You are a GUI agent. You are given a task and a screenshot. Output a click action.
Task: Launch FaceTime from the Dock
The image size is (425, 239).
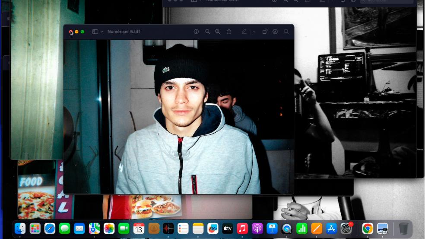coord(124,229)
